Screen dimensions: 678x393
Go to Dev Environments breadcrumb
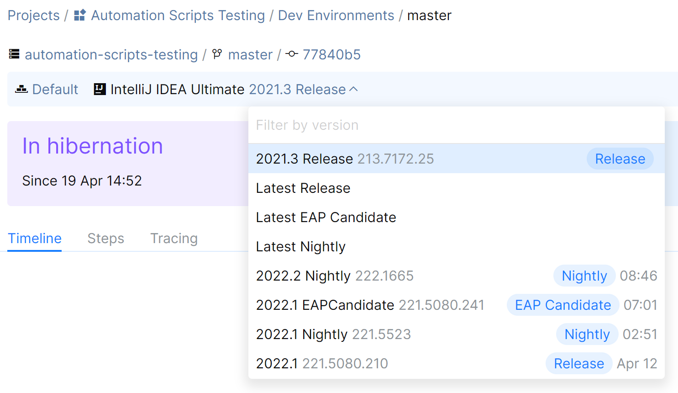[336, 15]
